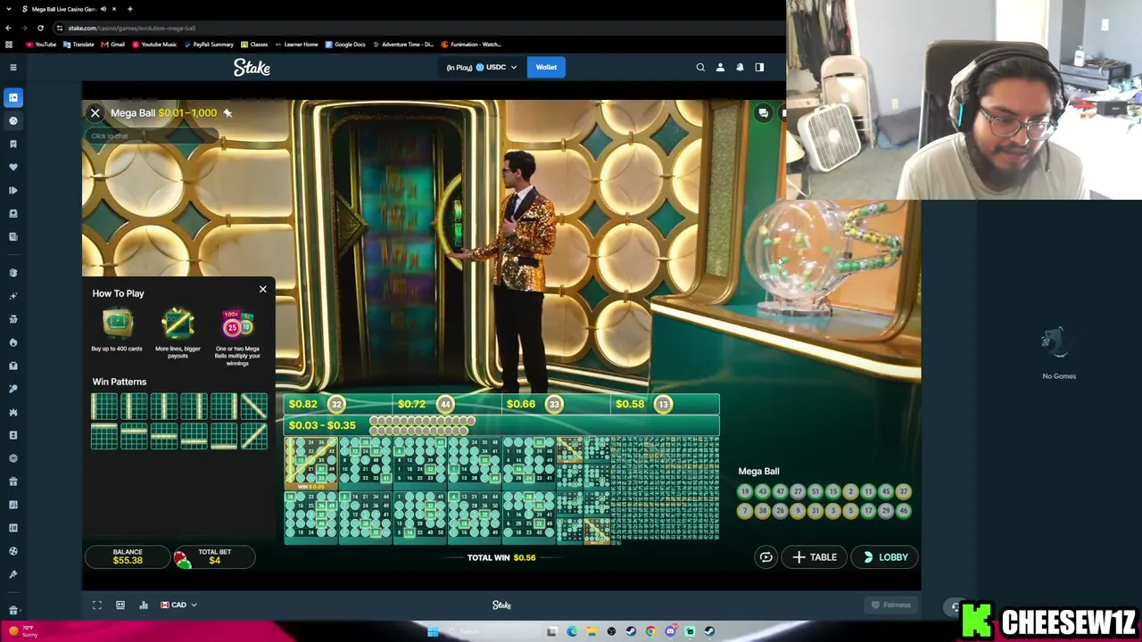Reload the page

coord(40,28)
